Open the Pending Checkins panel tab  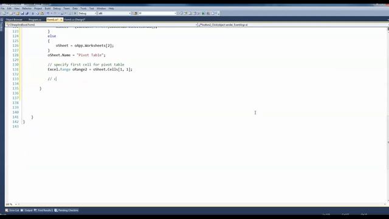[x=66, y=210]
